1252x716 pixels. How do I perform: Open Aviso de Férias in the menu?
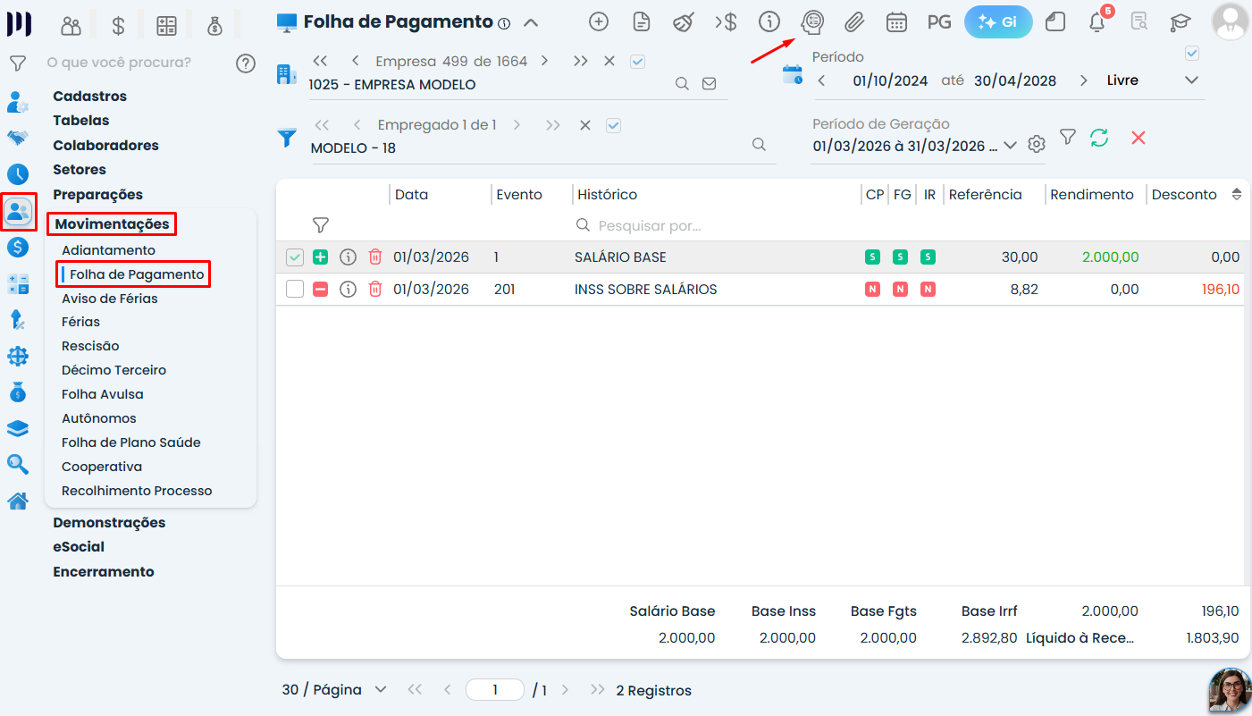(x=109, y=299)
